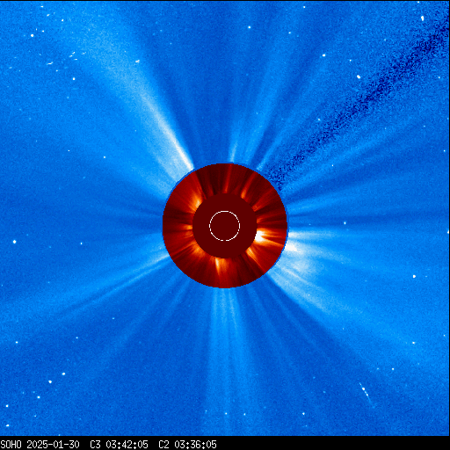Click the star near top center
The height and width of the screenshot is (450, 450).
250,27
